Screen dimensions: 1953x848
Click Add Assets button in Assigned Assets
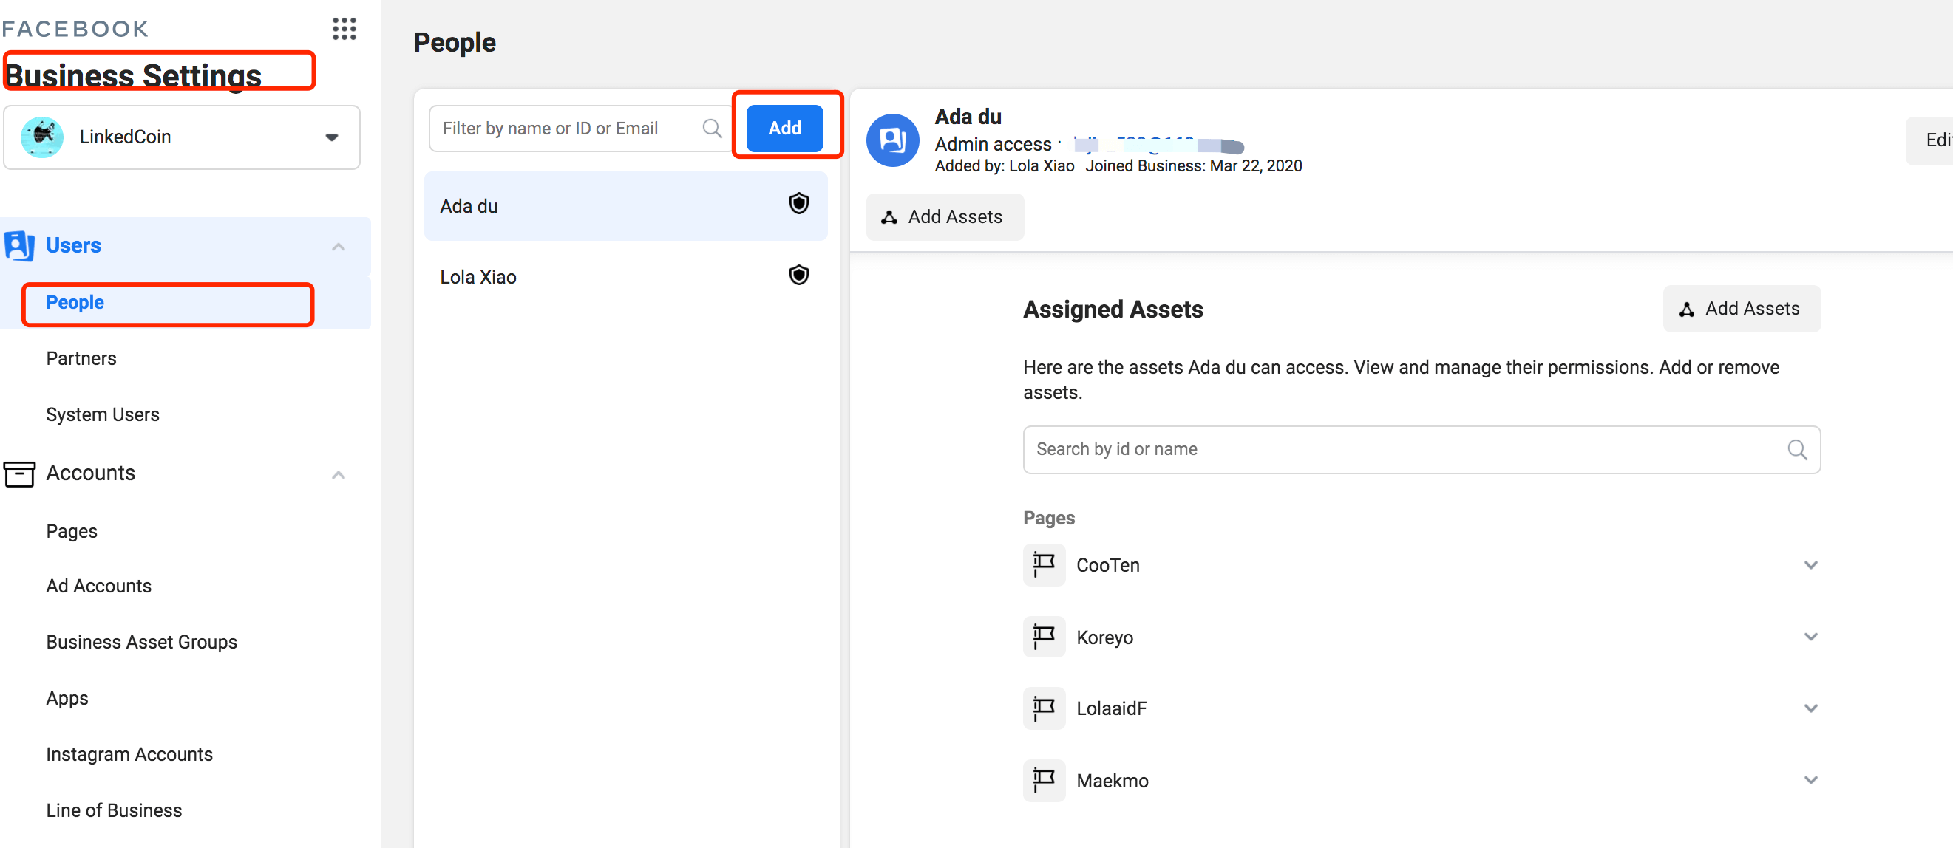[1742, 309]
